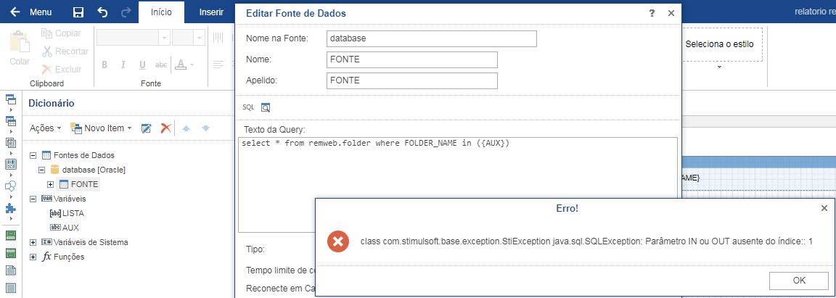
Task: Click the edit item pencil icon
Action: click(146, 128)
